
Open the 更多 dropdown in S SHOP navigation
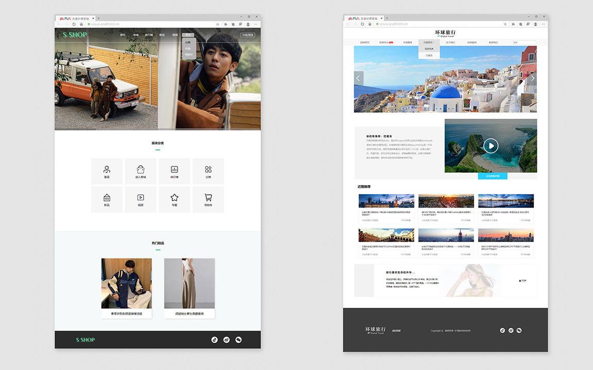tap(188, 35)
